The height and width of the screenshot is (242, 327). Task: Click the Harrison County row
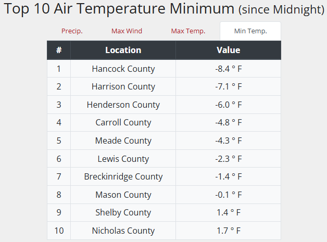pyautogui.click(x=123, y=87)
